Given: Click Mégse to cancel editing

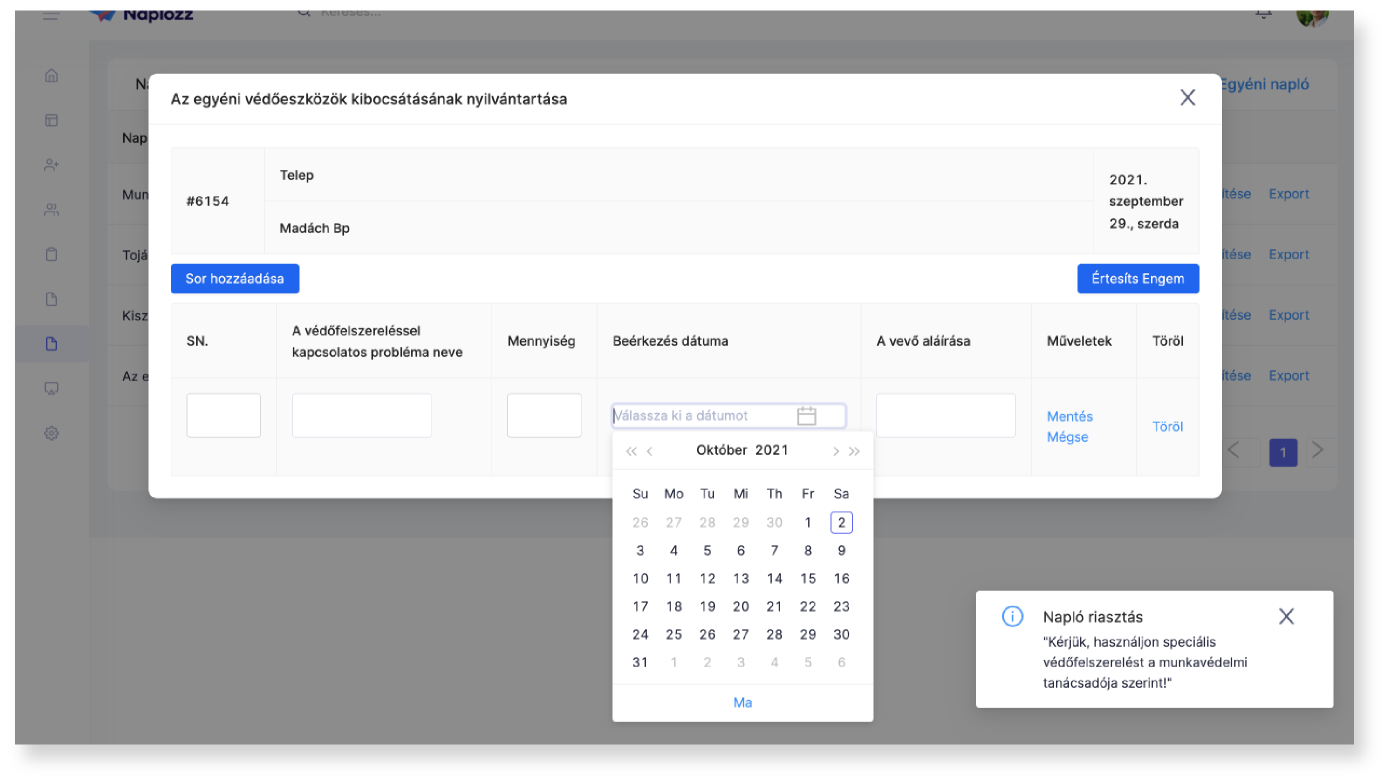Looking at the screenshot, I should coord(1067,437).
